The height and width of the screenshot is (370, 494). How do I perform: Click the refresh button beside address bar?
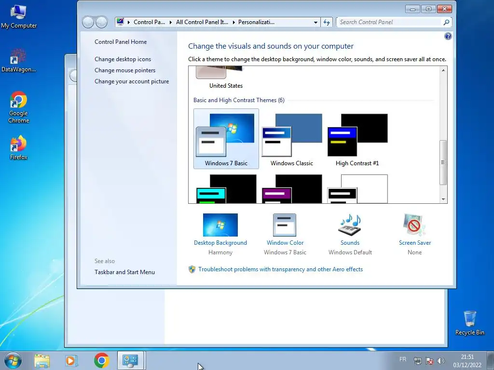click(x=327, y=22)
